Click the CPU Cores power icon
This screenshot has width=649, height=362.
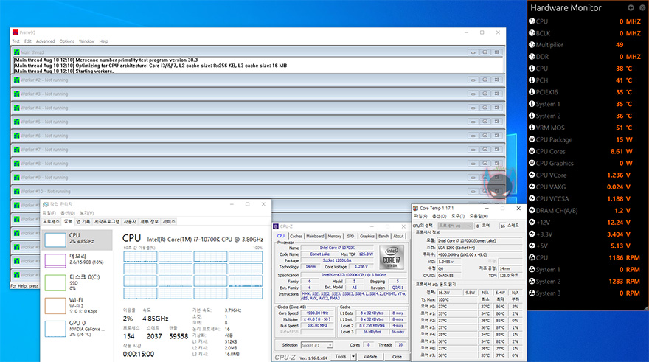click(532, 151)
